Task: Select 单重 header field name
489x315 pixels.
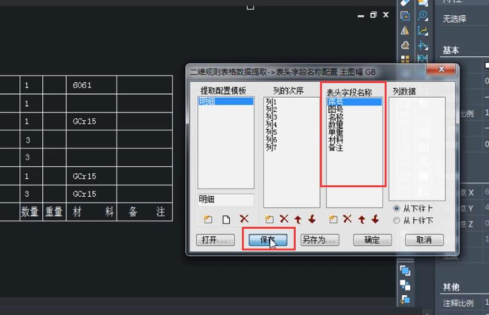Action: (335, 133)
